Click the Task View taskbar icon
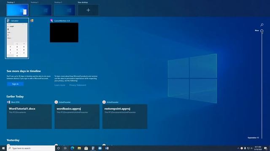Image resolution: width=270 pixels, height=151 pixels. (x=65, y=148)
